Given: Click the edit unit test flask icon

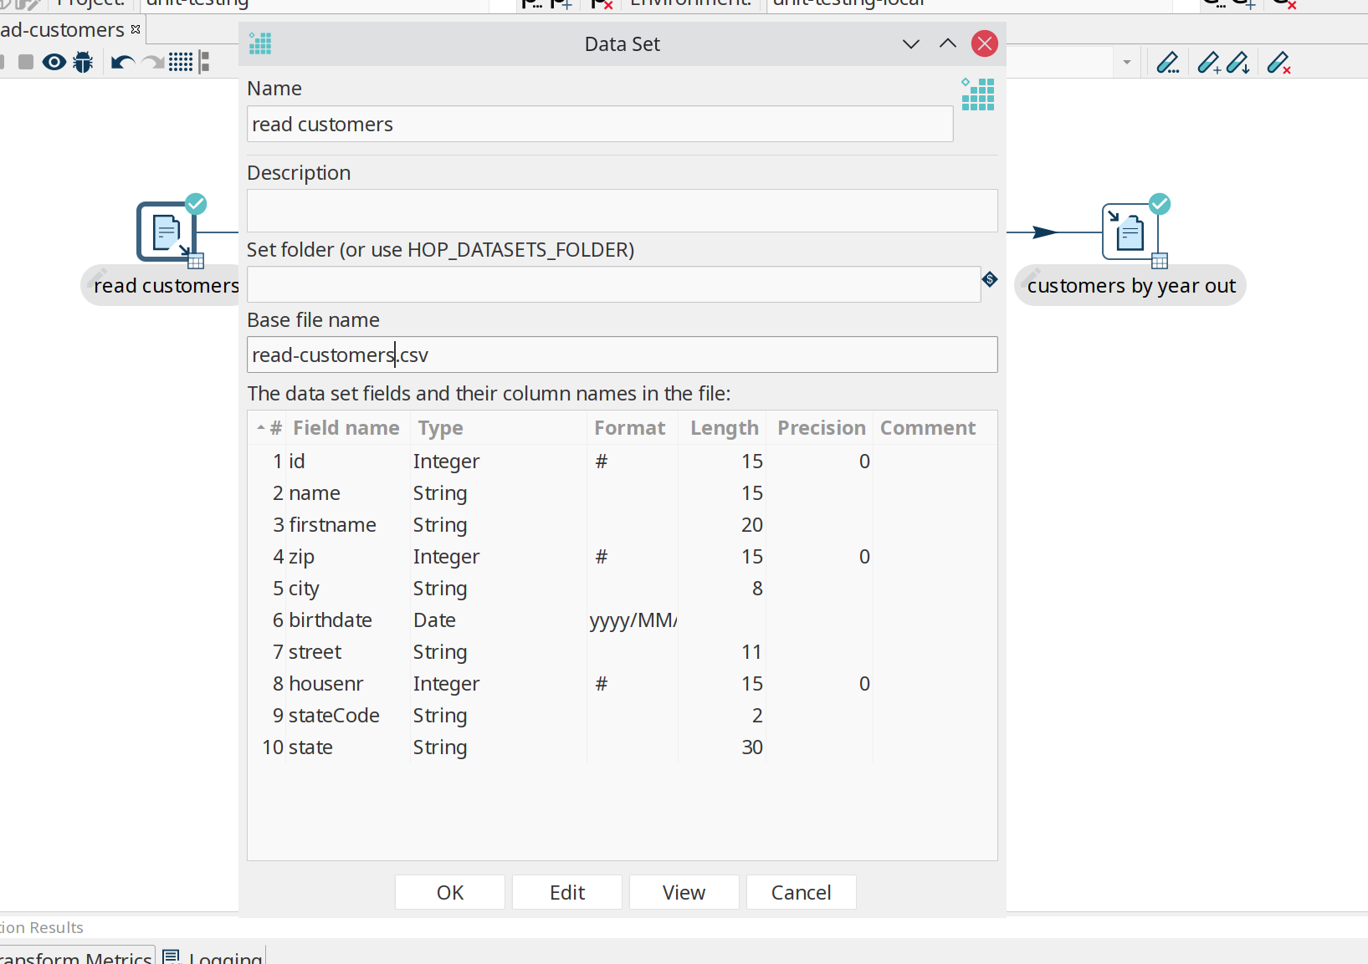Looking at the screenshot, I should tap(1167, 63).
